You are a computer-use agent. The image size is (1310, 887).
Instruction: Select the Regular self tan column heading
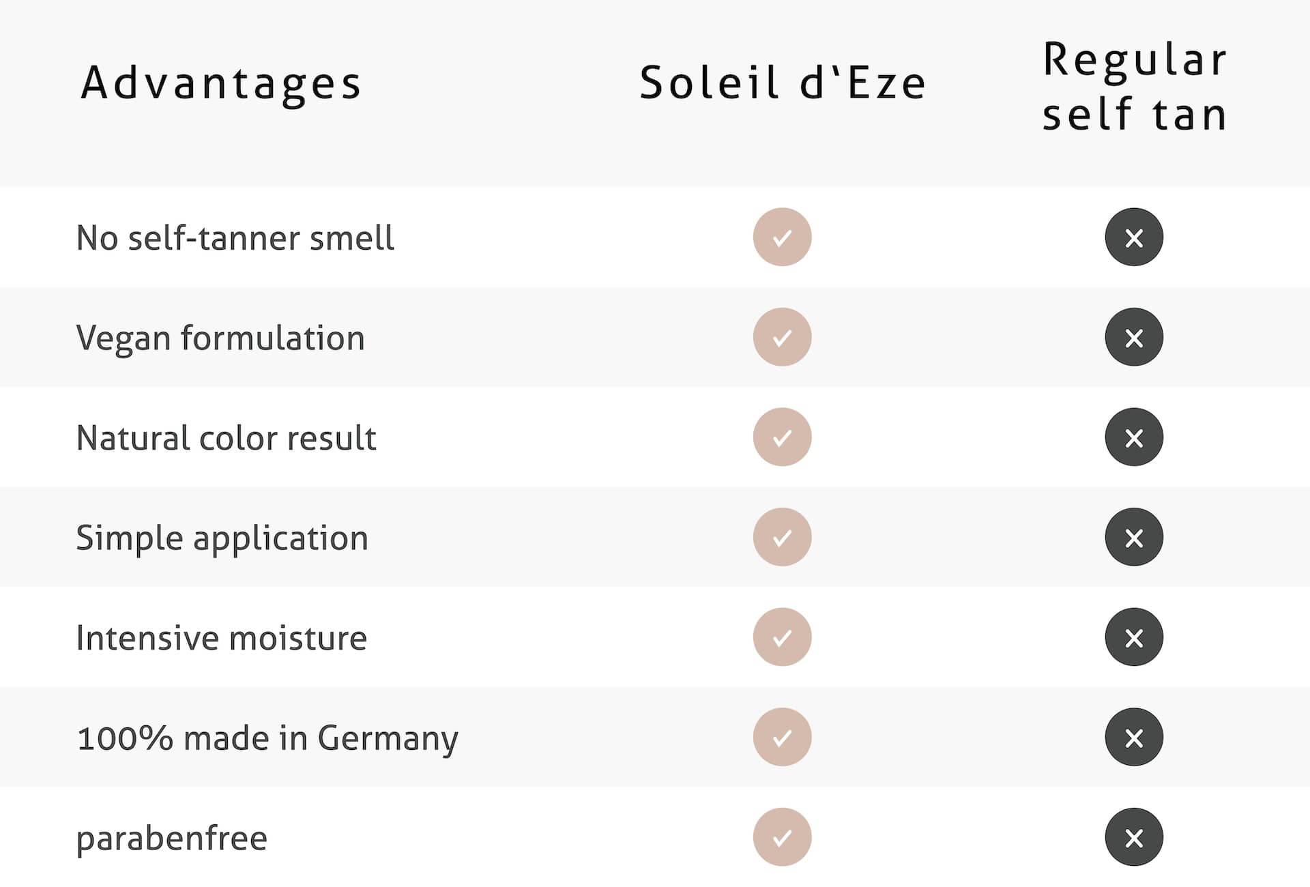point(1135,86)
